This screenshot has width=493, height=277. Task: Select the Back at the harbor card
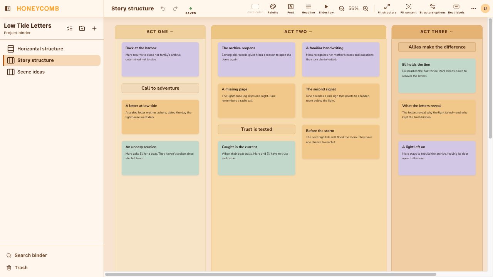click(160, 59)
